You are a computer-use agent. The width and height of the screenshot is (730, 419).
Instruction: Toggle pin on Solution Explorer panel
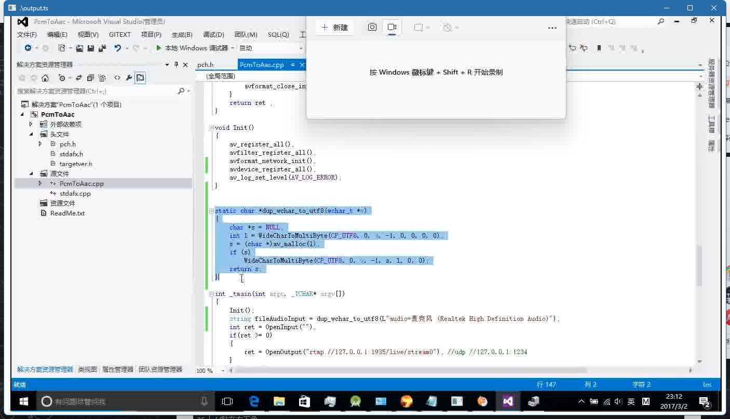pos(176,64)
